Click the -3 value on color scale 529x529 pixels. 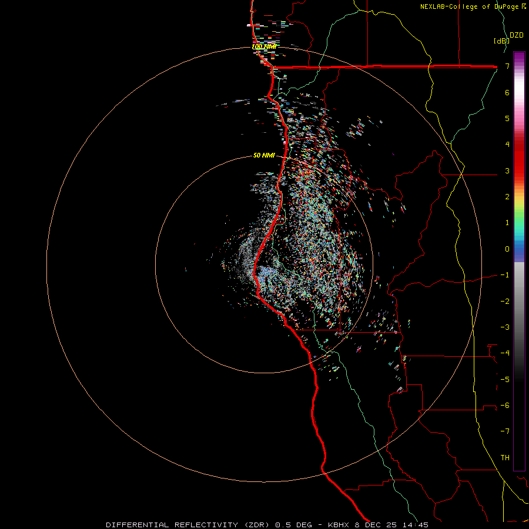(x=505, y=327)
